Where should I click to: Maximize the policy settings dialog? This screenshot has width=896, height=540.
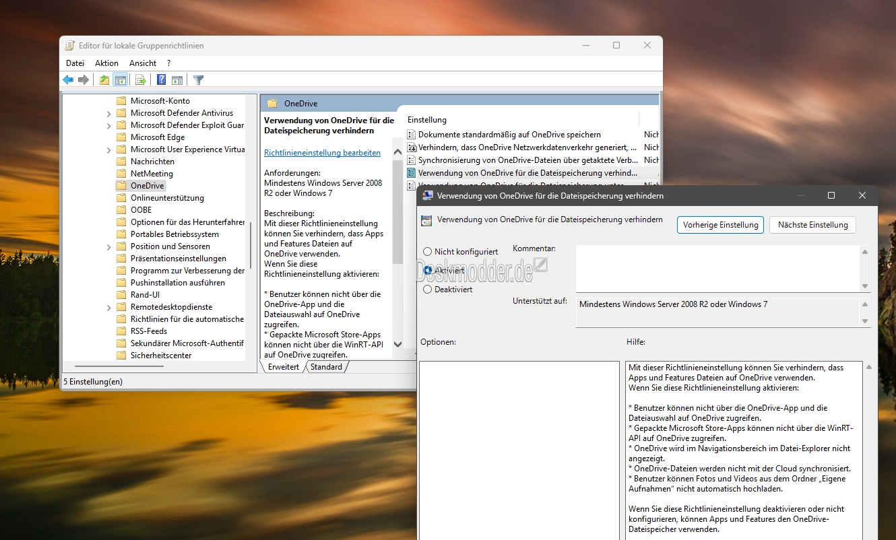pyautogui.click(x=831, y=195)
